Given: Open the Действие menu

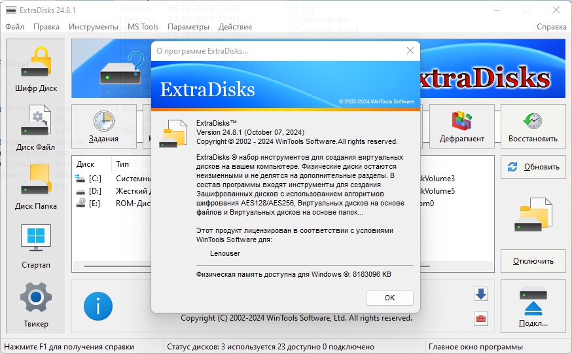Looking at the screenshot, I should pos(235,27).
